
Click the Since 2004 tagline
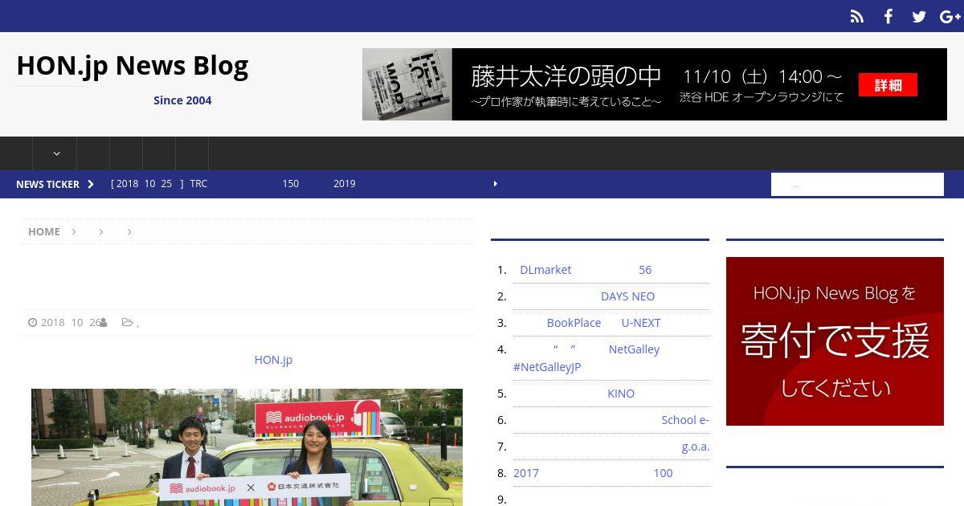coord(182,100)
